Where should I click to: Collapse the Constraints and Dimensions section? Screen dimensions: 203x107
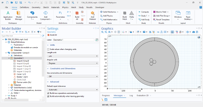point(48,68)
